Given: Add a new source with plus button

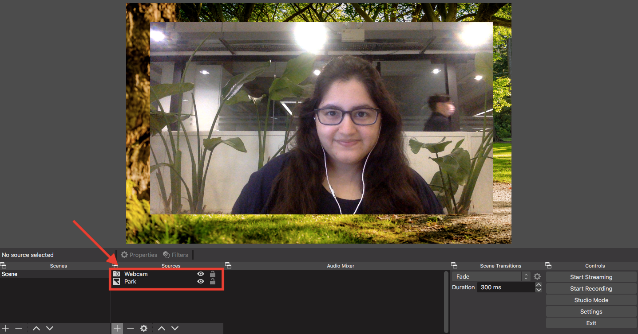Looking at the screenshot, I should [x=117, y=328].
